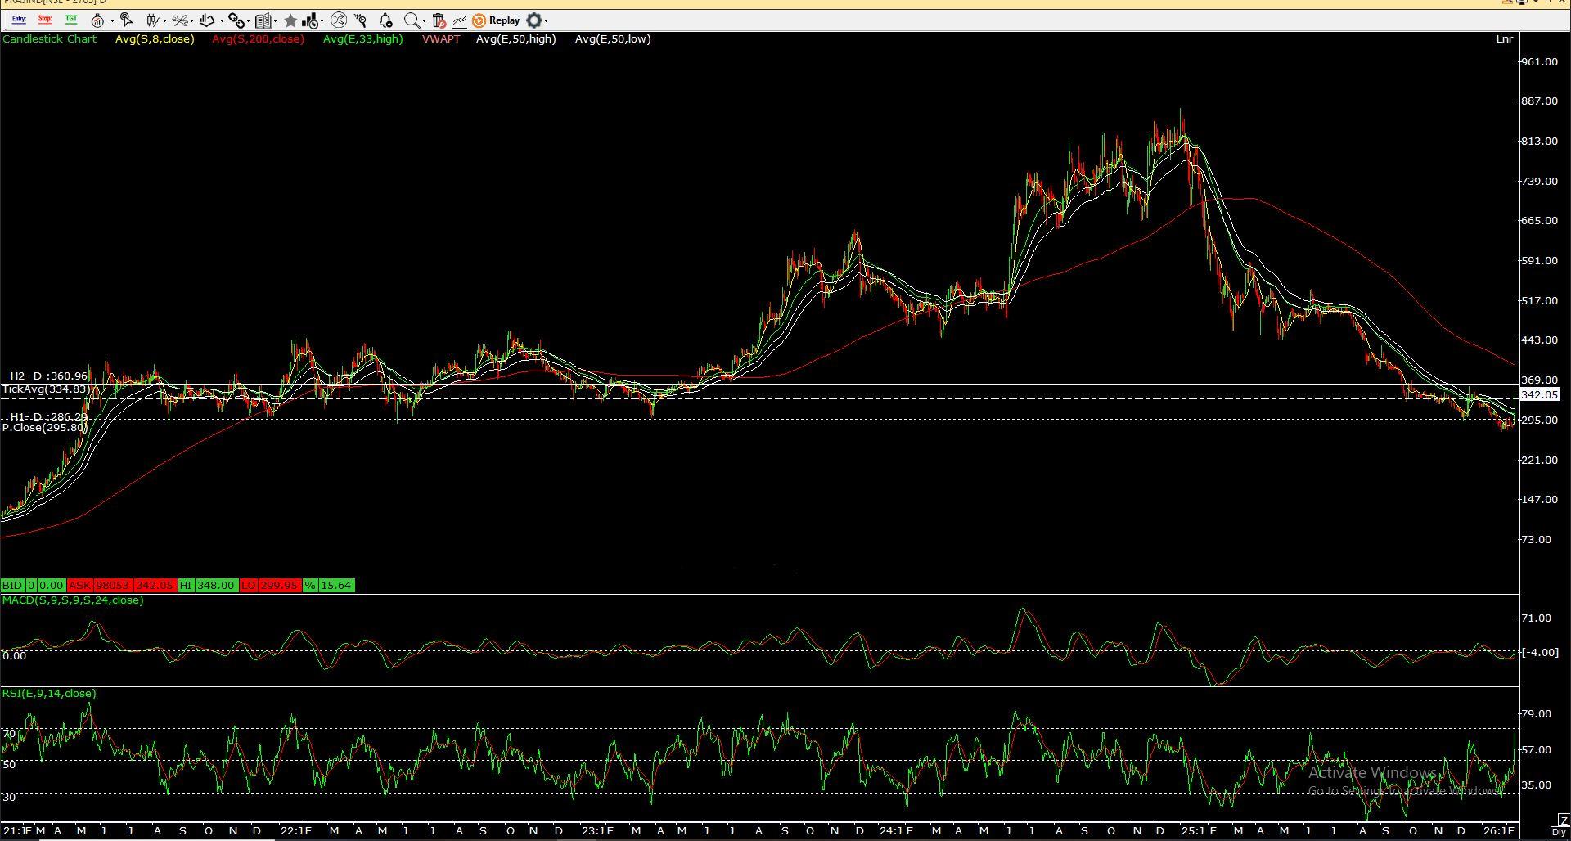Click the monitor icon in title bar
Screen dimensions: 1571x841
(x=1523, y=2)
